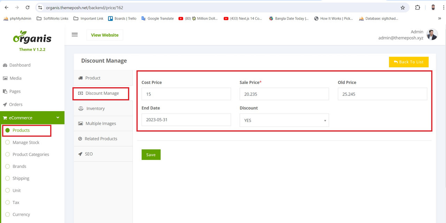Select Shipping submenu item
The image size is (446, 223).
21,178
